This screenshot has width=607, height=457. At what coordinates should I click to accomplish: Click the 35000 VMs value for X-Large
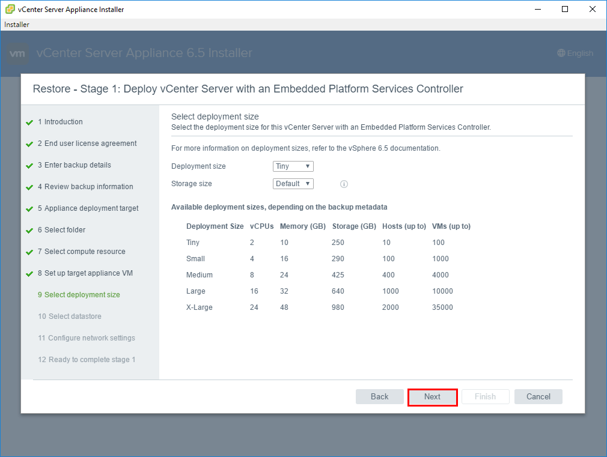pyautogui.click(x=442, y=307)
